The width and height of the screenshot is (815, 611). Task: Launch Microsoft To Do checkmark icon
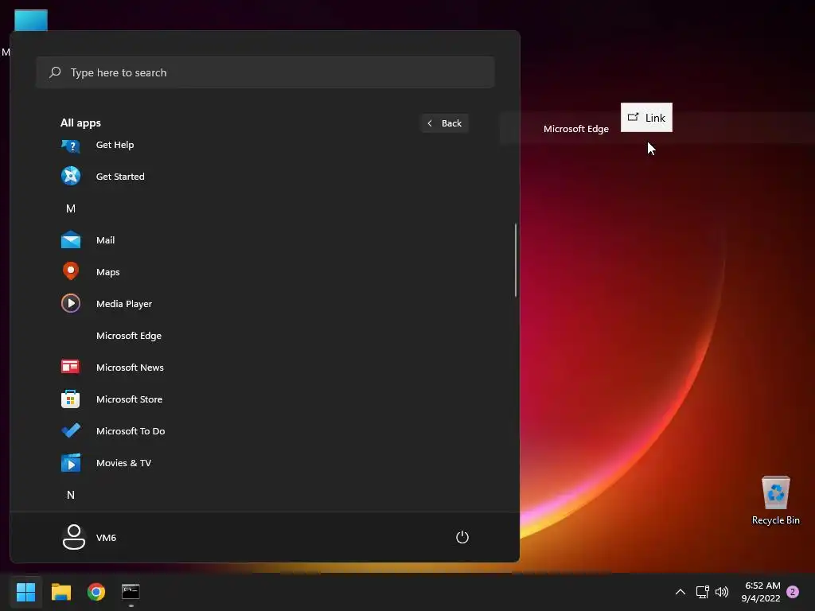click(71, 430)
